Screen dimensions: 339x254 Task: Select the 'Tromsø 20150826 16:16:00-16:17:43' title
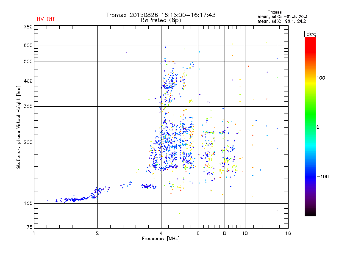point(161,15)
